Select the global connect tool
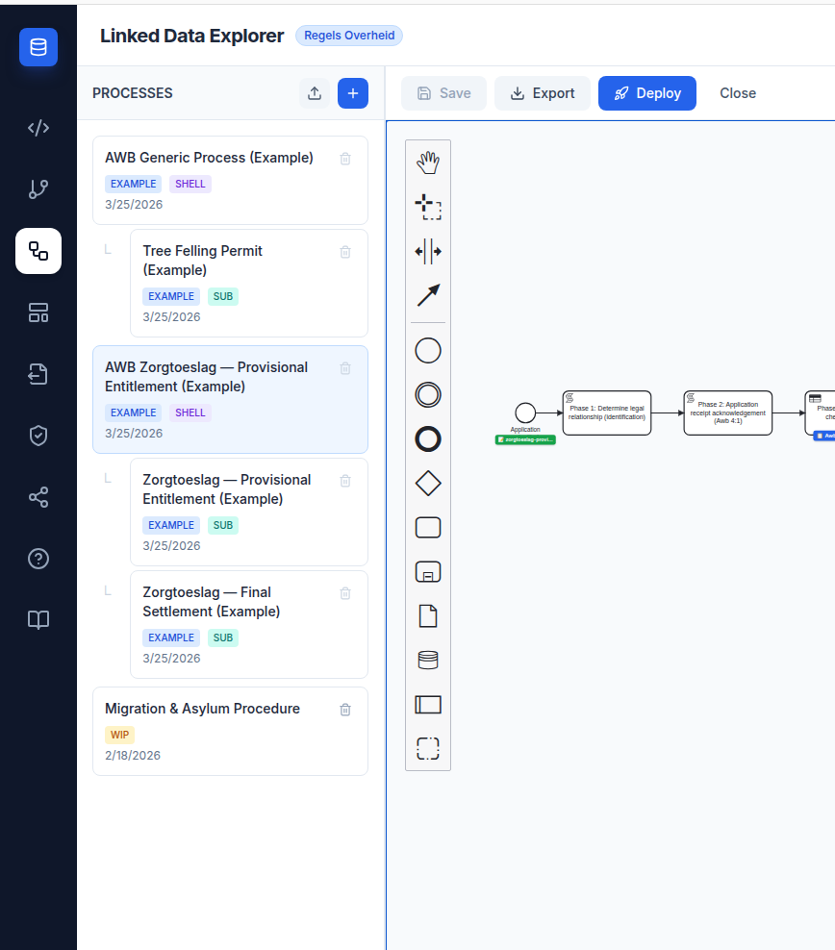 pyautogui.click(x=428, y=295)
